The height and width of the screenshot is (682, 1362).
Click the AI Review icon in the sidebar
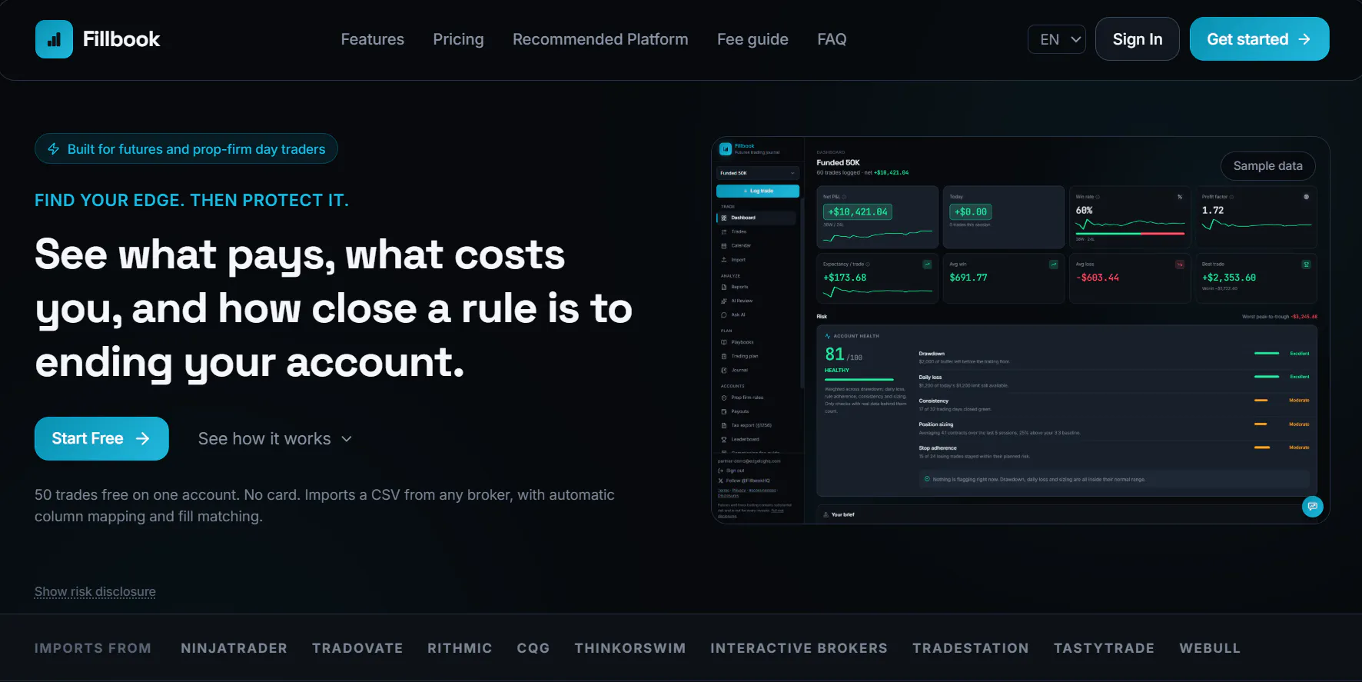(724, 301)
